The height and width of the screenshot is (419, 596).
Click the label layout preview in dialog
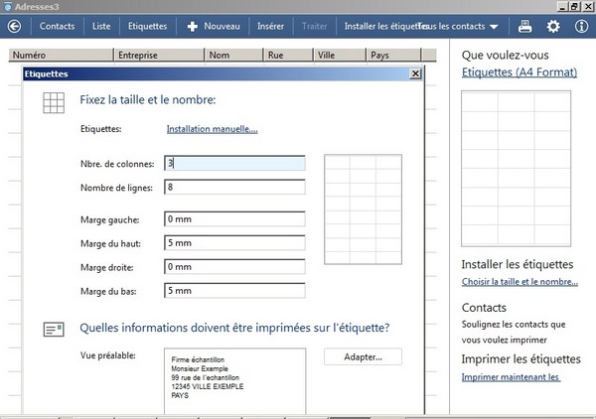tap(363, 209)
